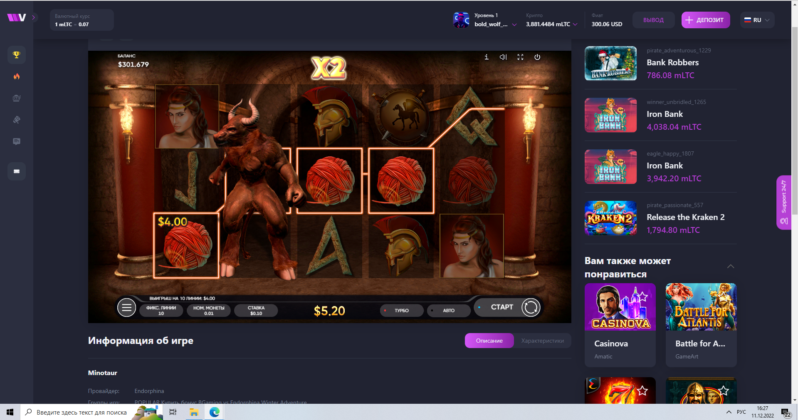The width and height of the screenshot is (798, 420).
Task: Click the 300.06 USD fiat balance
Action: [607, 24]
